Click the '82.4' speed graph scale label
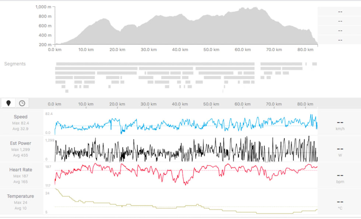This screenshot has width=361, height=219. [49, 114]
